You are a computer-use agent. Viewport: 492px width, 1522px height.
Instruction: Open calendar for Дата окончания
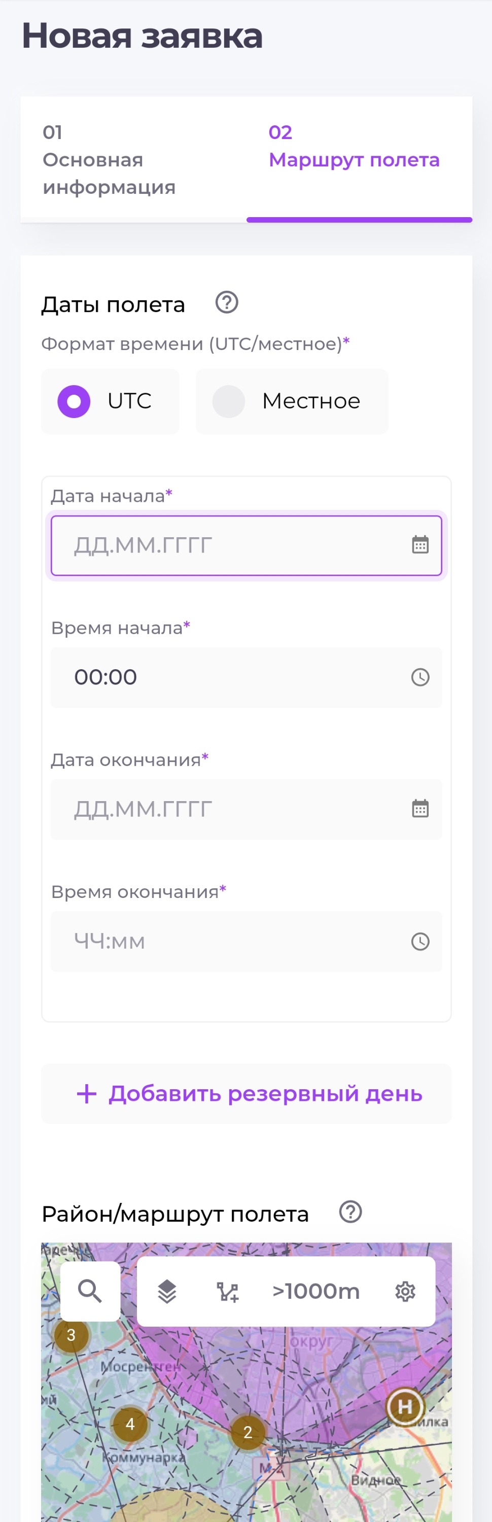[420, 808]
